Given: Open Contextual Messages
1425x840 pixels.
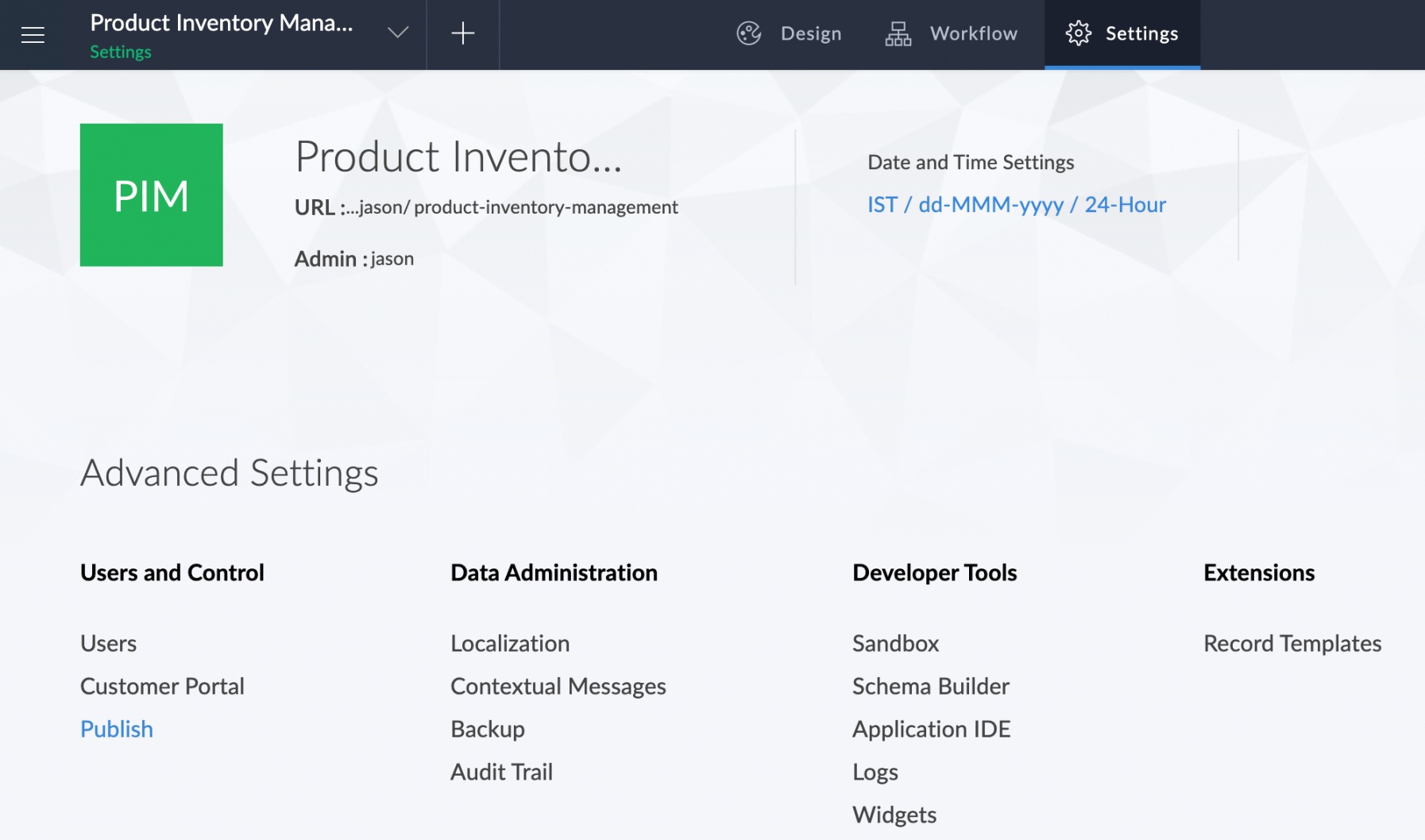Looking at the screenshot, I should 558,686.
